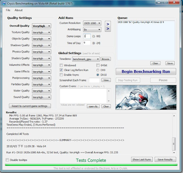Expand the Shadows Quality dropdown
The height and width of the screenshot is (173, 183).
tap(41, 45)
